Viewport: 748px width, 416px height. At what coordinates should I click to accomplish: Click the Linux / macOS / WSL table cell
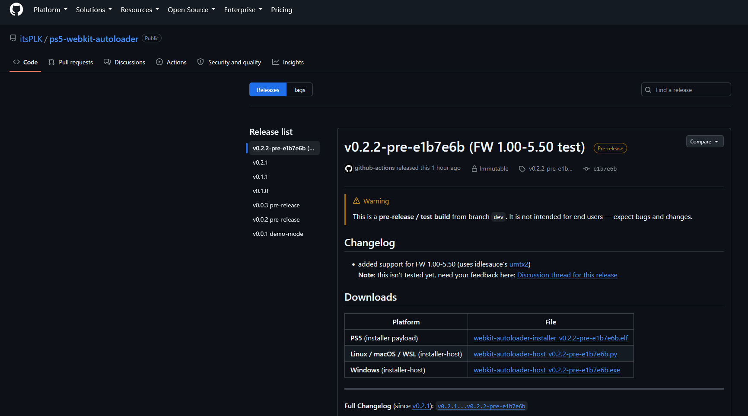[x=406, y=354]
